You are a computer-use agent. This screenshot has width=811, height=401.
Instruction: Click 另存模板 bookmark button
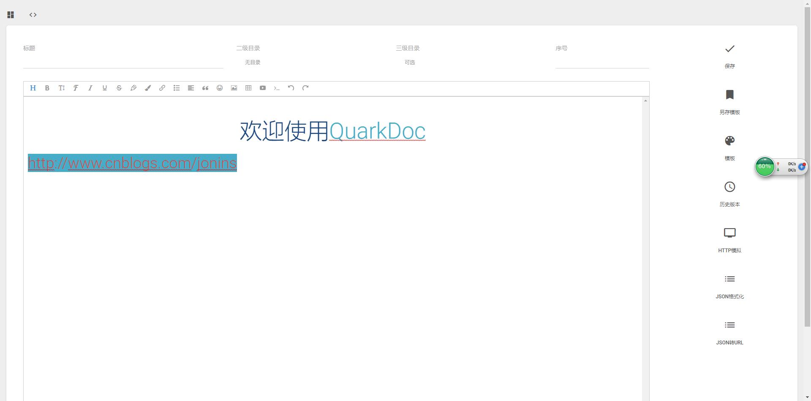tap(729, 103)
